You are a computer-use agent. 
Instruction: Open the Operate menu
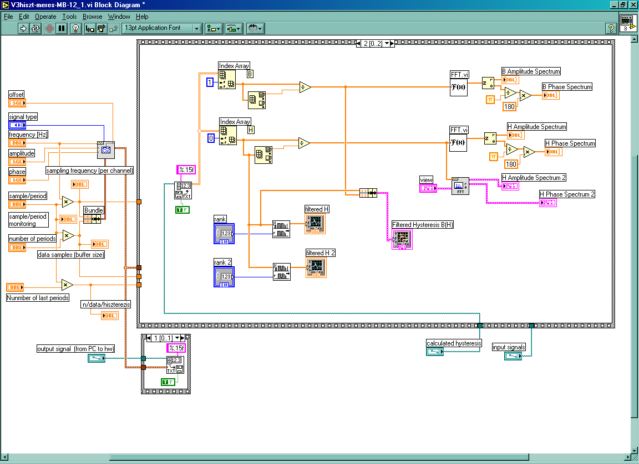pyautogui.click(x=45, y=17)
